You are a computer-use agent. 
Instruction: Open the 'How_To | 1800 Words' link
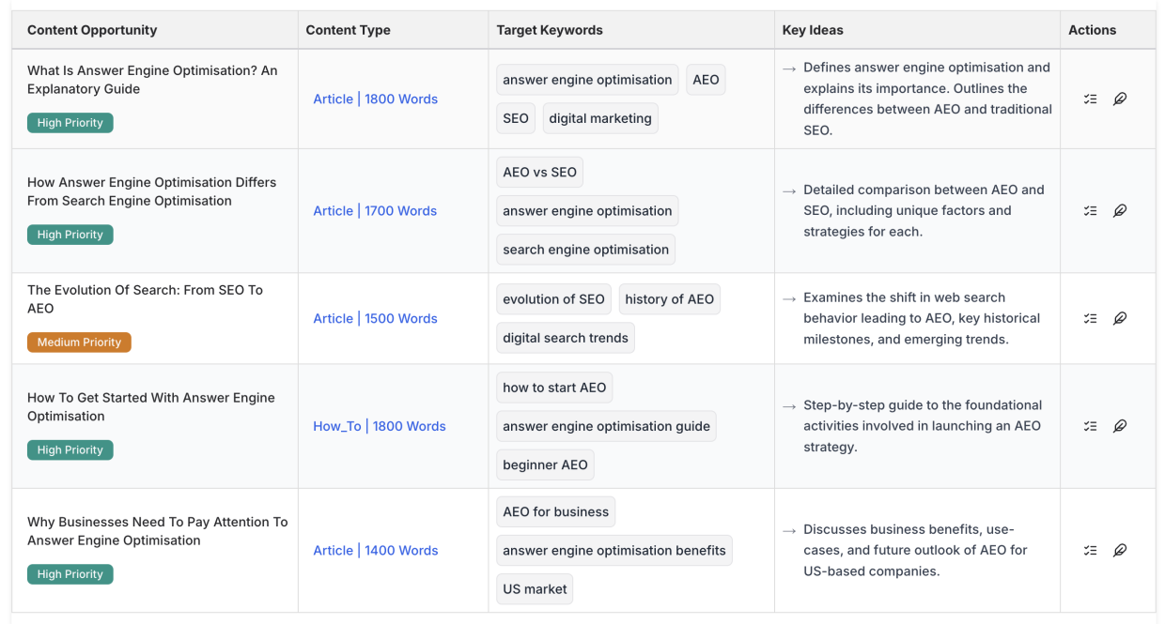point(379,426)
